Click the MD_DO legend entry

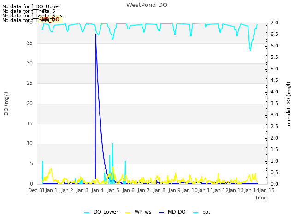[172, 212]
